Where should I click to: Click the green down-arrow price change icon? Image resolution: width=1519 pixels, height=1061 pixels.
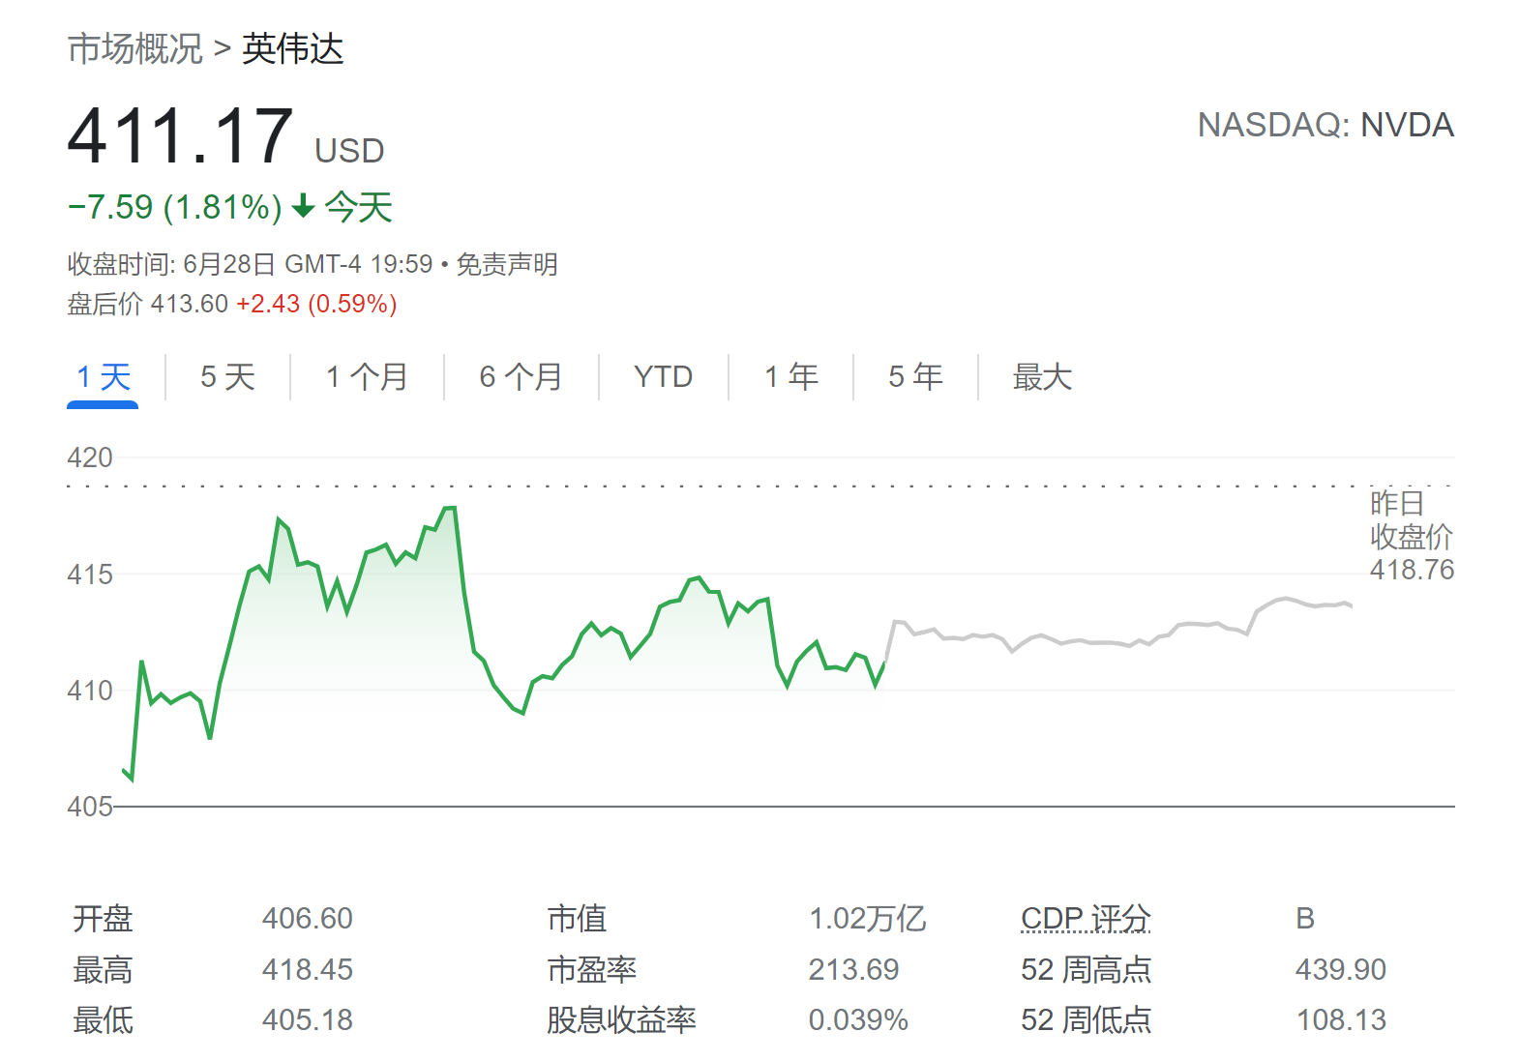(304, 206)
